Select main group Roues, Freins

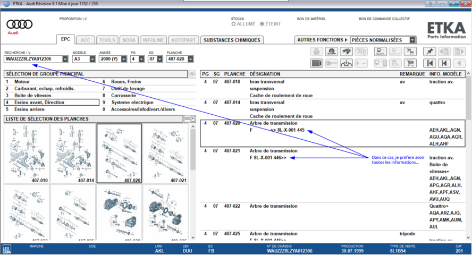(148, 82)
